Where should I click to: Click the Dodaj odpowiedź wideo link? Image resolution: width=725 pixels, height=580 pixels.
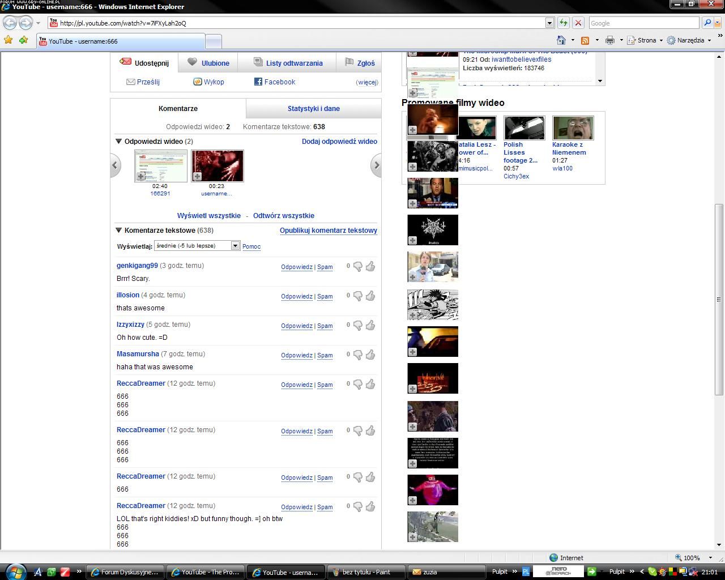(x=339, y=141)
